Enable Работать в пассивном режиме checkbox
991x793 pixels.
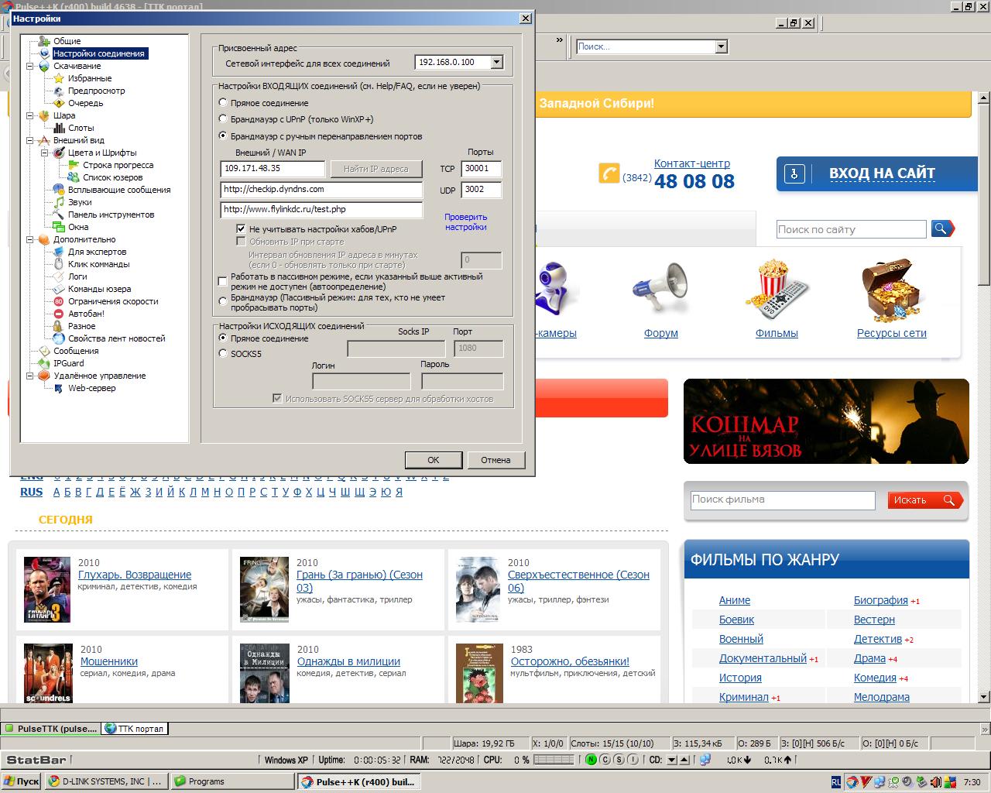coord(223,281)
